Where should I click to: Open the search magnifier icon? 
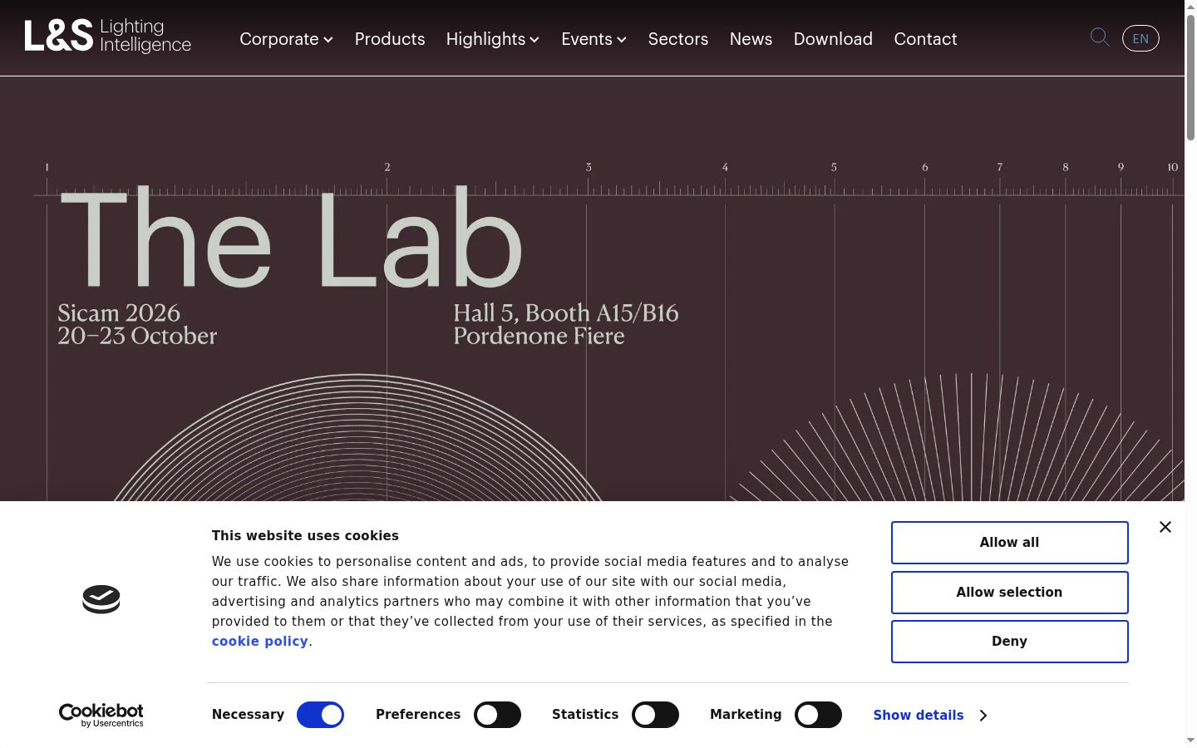[1100, 37]
